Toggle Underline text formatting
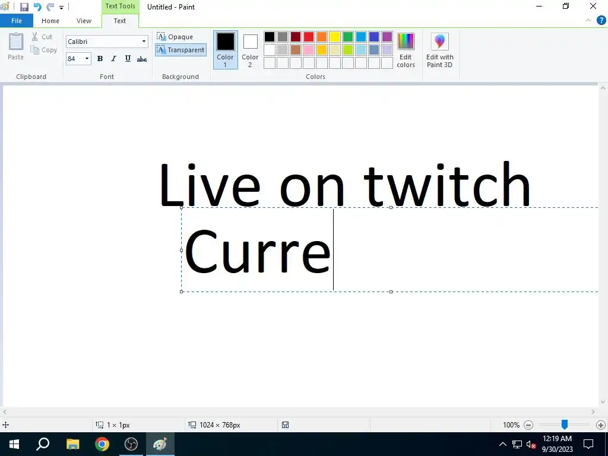The width and height of the screenshot is (608, 456). (x=128, y=59)
